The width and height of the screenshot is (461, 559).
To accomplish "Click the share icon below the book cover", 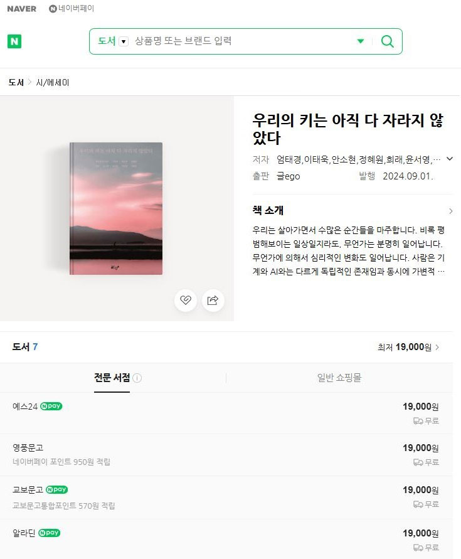I will click(x=213, y=300).
